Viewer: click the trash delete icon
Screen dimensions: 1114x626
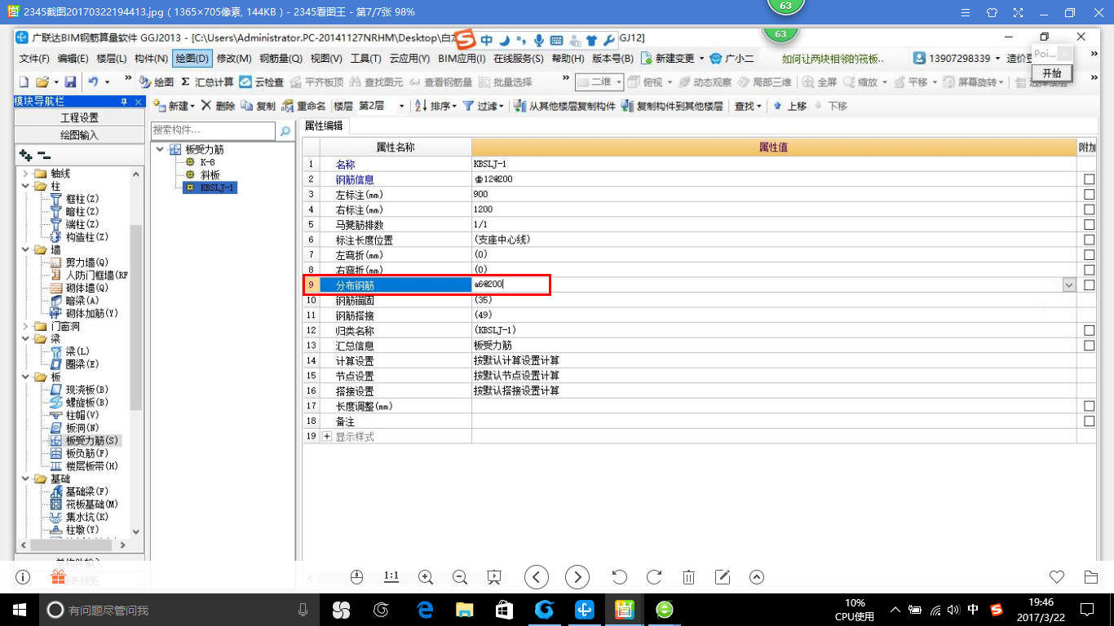tap(688, 577)
